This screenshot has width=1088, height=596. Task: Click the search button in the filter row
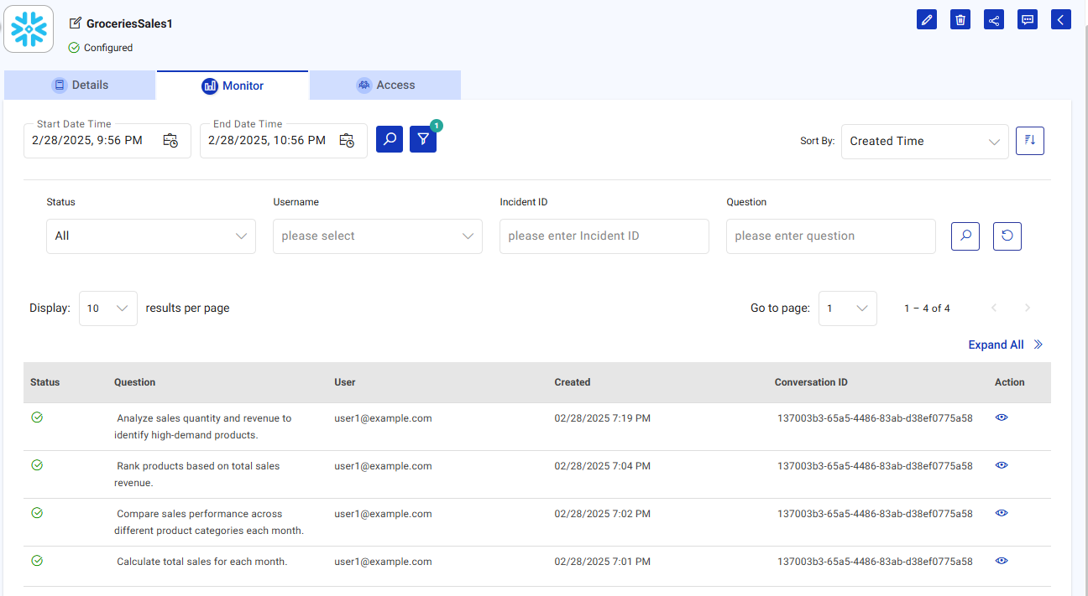coord(965,236)
